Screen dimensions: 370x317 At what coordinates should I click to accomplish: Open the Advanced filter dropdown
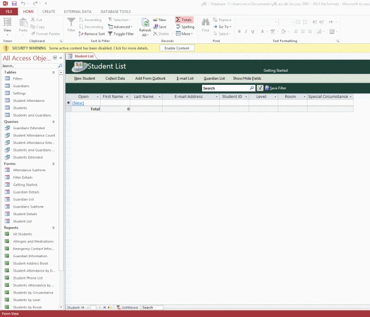(120, 27)
